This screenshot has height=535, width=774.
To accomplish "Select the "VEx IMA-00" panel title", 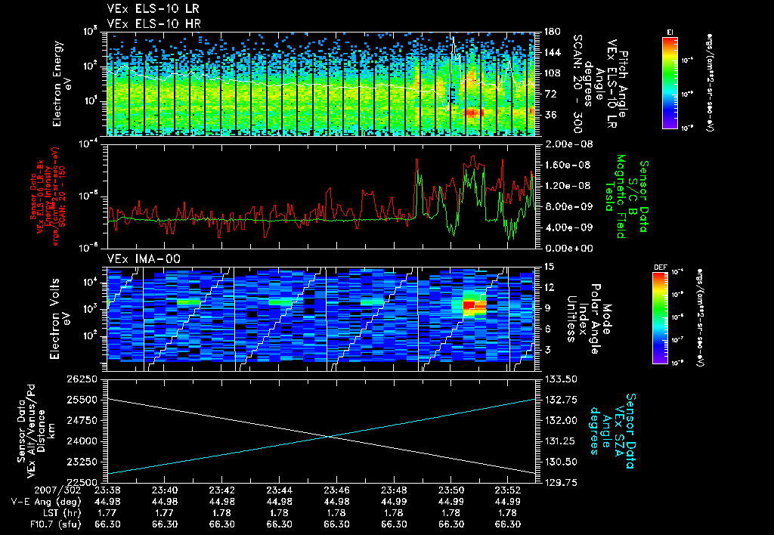I will tap(144, 258).
